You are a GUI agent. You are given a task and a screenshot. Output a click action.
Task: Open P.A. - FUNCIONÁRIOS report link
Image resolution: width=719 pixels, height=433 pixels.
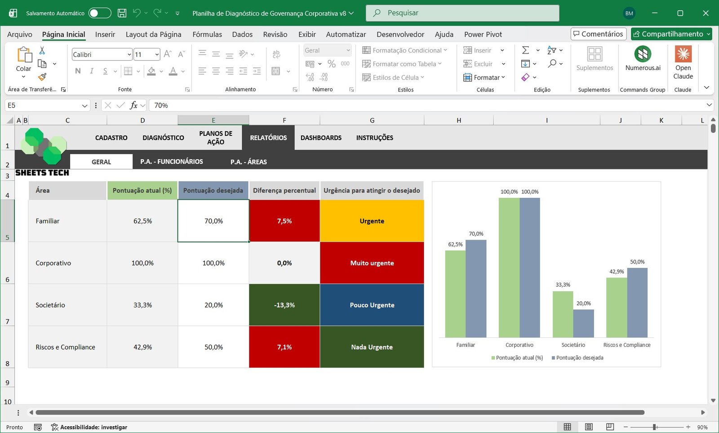[x=172, y=162]
